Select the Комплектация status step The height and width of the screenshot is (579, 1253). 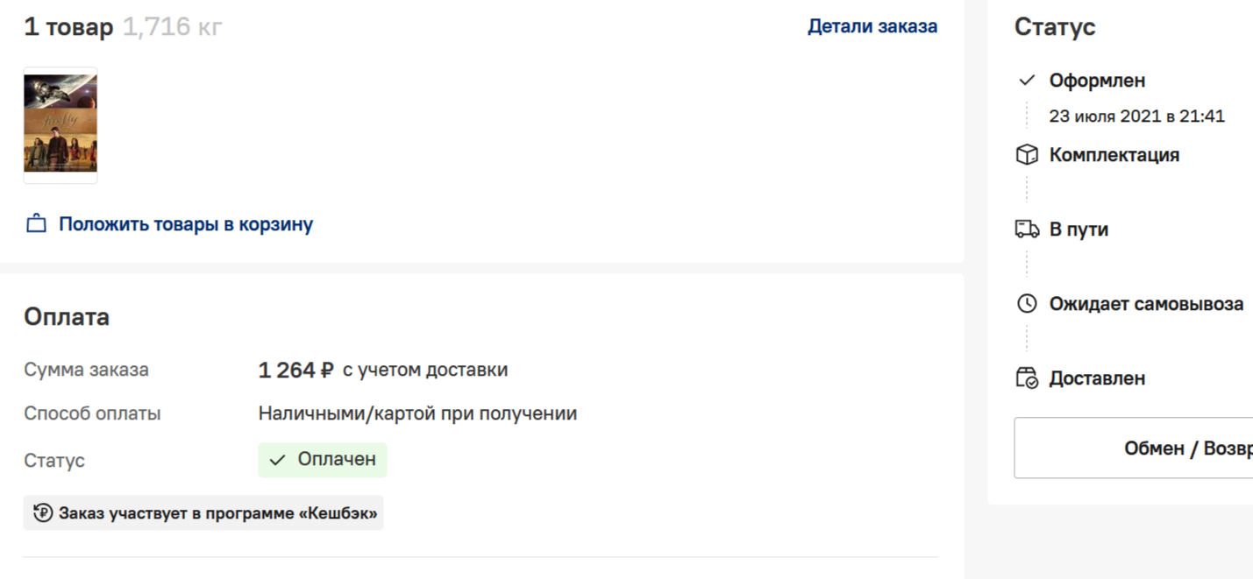1114,155
